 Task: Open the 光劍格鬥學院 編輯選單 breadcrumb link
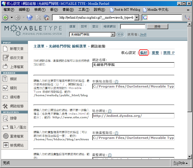tap(67, 46)
